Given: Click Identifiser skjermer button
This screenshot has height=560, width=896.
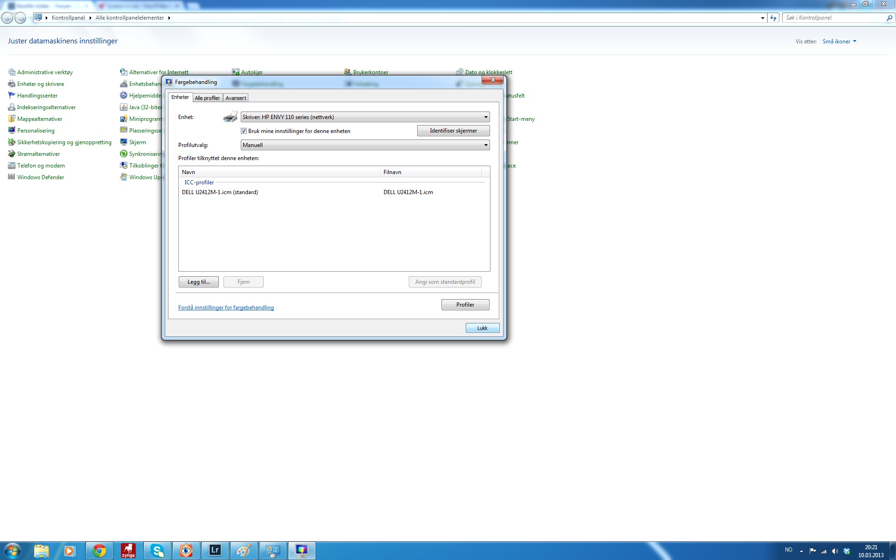Looking at the screenshot, I should point(453,131).
